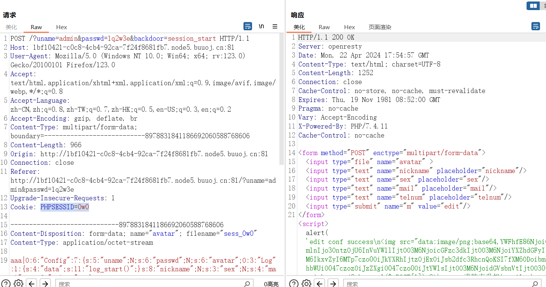This screenshot has width=546, height=287.
Task: Select the side-by-side split layout icon
Action: tap(533, 6)
